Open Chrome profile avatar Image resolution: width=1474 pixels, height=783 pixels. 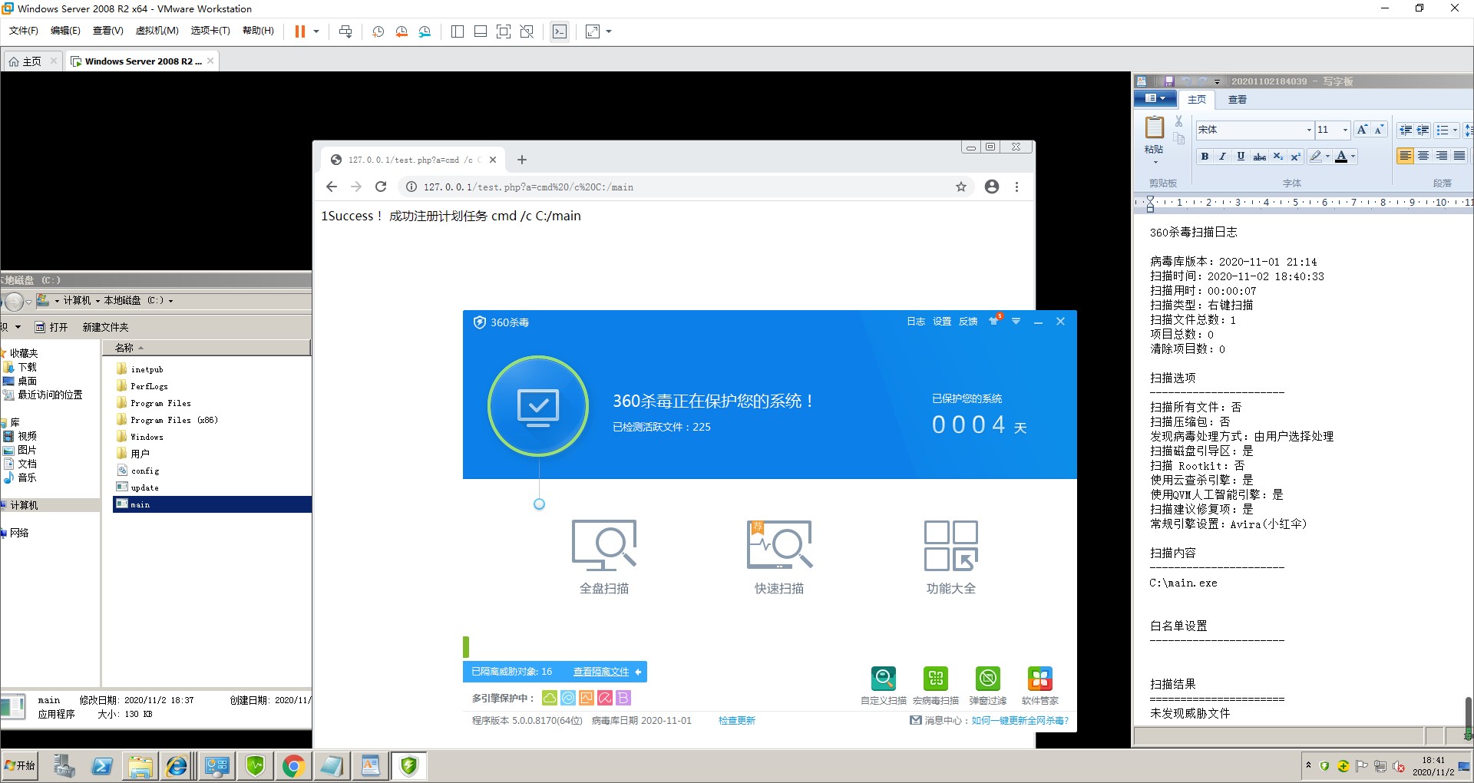(x=992, y=187)
